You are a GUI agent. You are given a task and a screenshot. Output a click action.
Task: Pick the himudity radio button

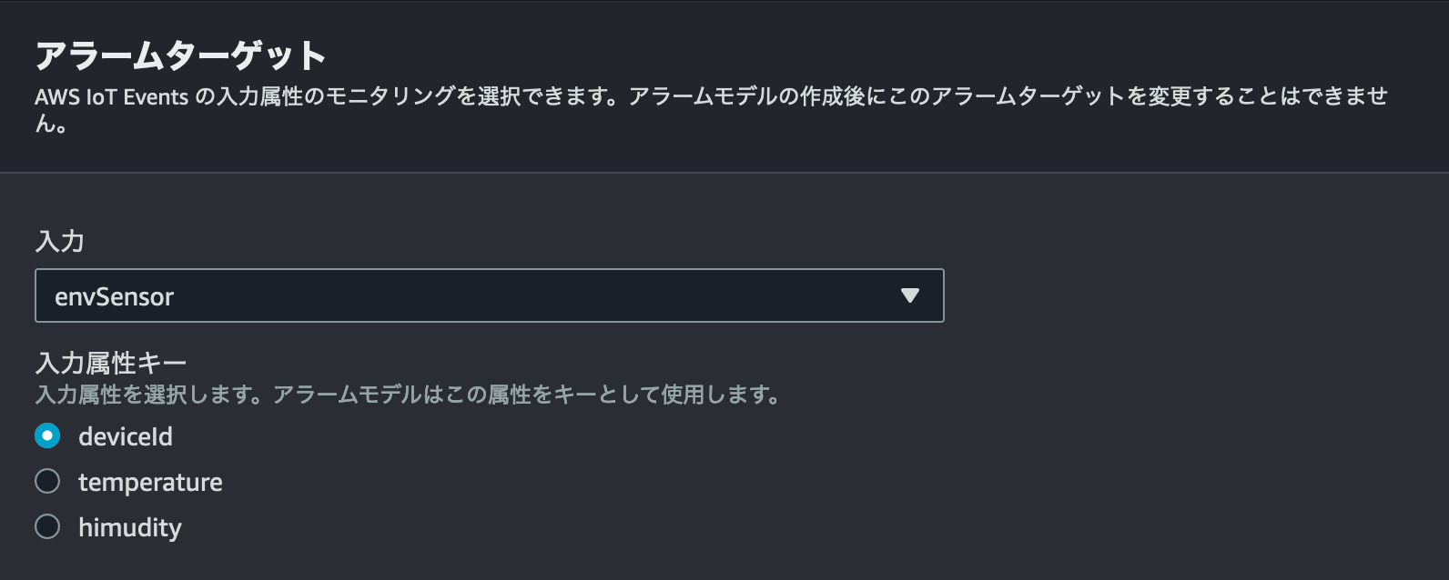(x=47, y=527)
